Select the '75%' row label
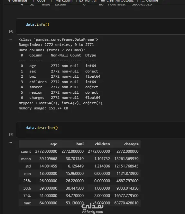This screenshot has height=214, width=185. click(x=27, y=196)
